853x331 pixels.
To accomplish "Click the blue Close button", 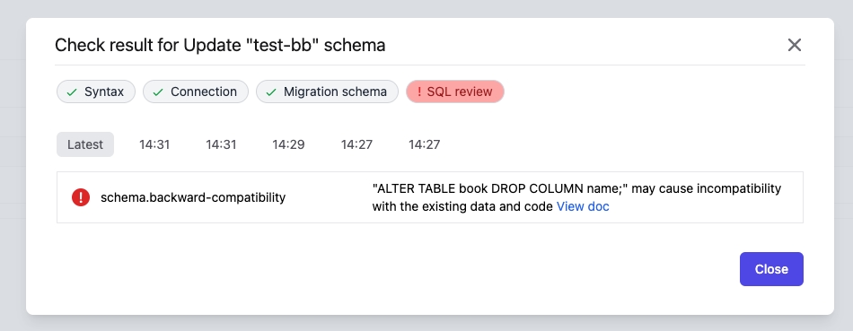I will (771, 269).
